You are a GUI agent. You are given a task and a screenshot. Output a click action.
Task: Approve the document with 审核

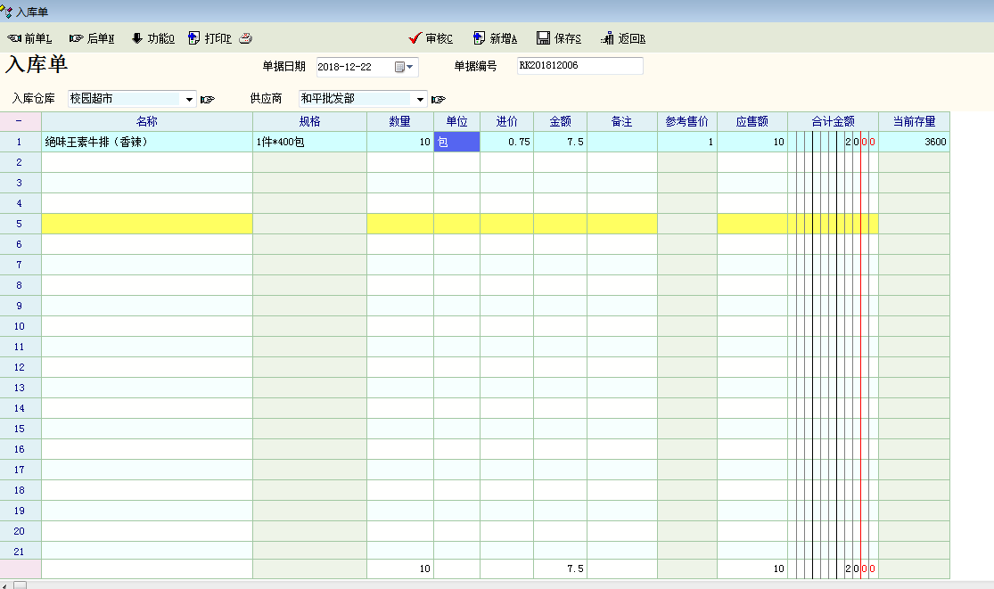431,38
